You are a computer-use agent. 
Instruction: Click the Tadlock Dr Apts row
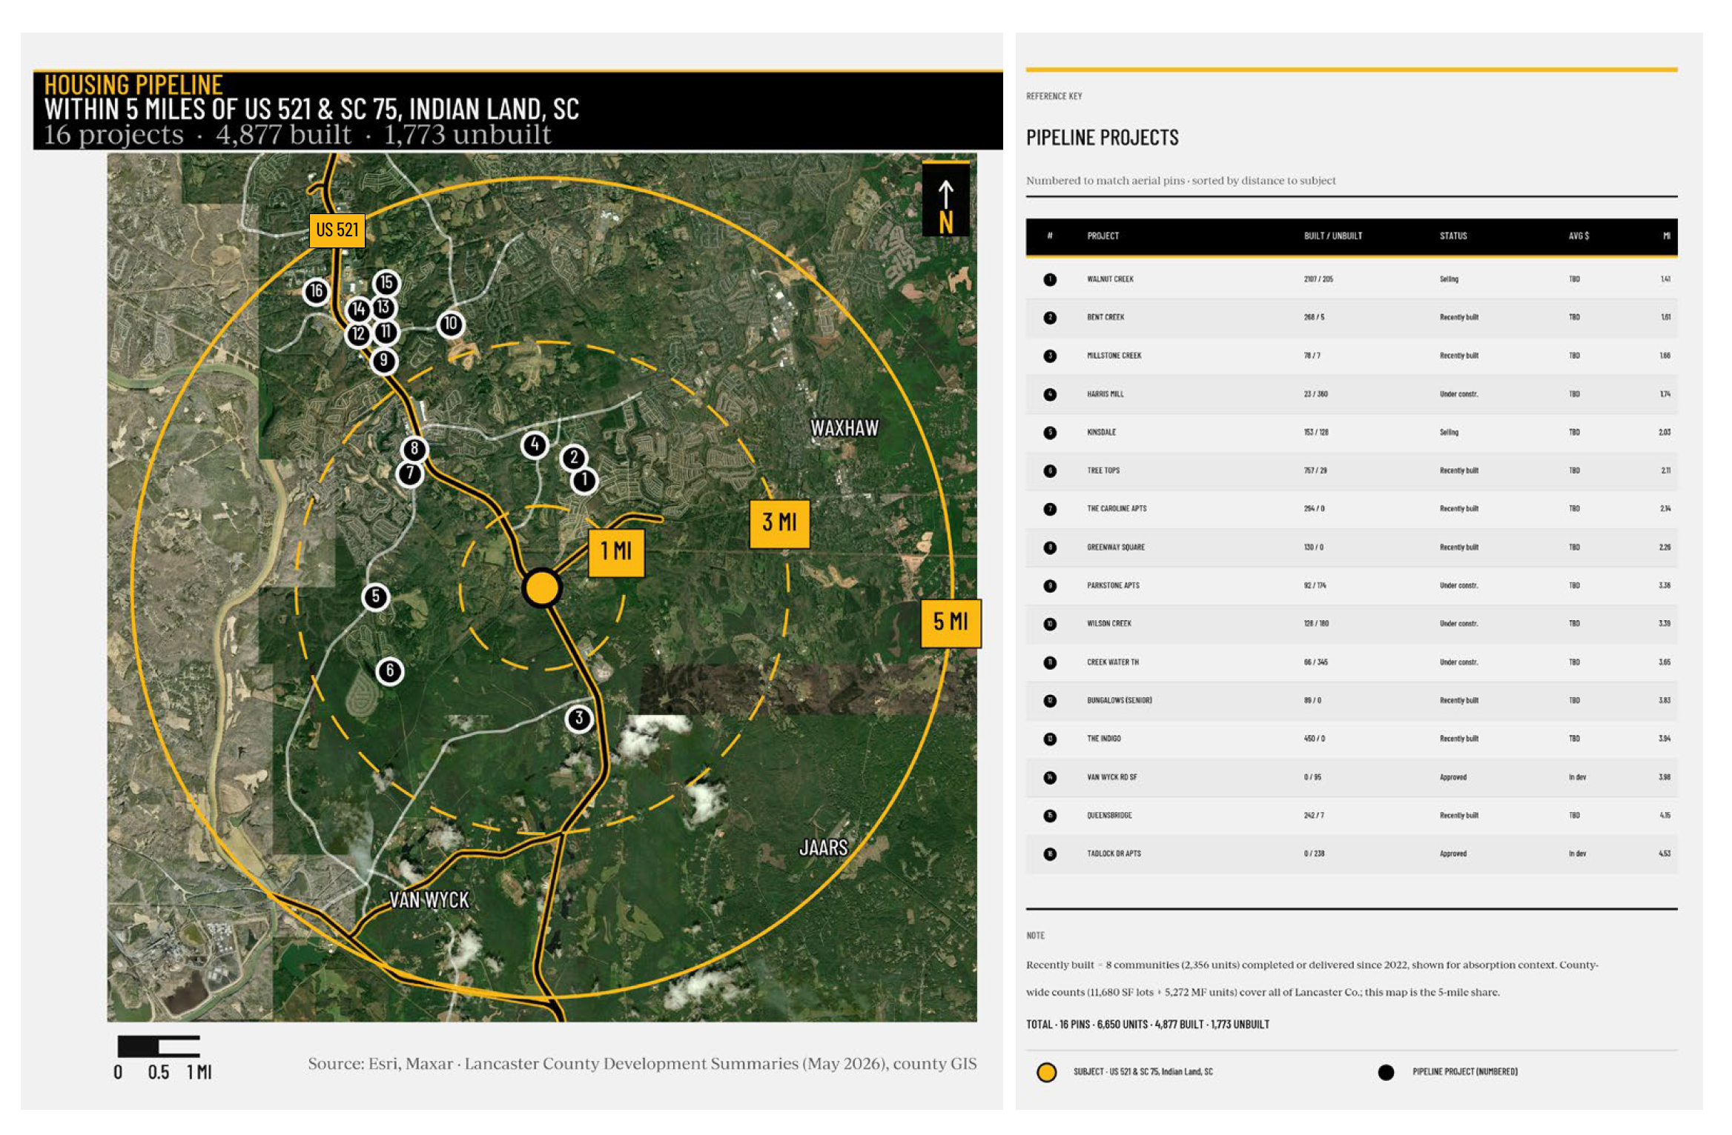coord(1351,853)
